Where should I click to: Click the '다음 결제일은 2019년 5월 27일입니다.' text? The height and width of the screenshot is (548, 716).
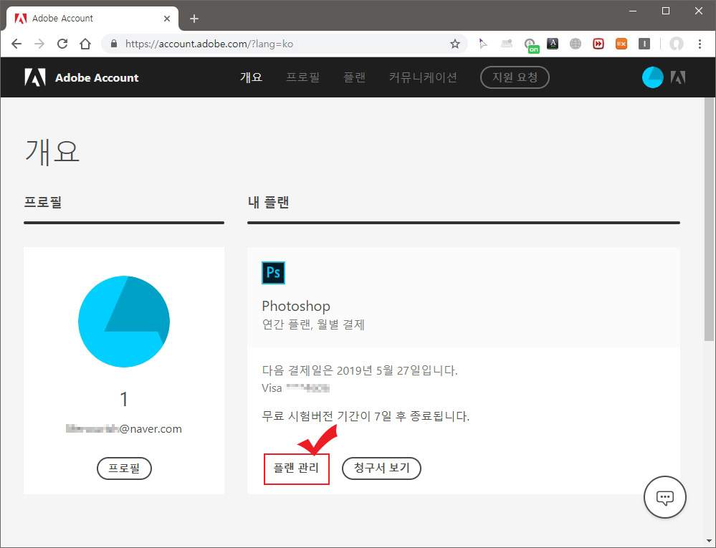[x=360, y=370]
